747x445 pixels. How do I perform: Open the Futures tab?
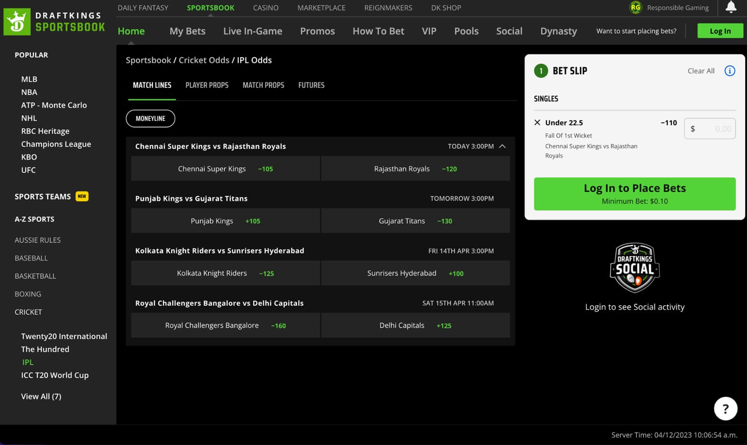[x=311, y=85]
